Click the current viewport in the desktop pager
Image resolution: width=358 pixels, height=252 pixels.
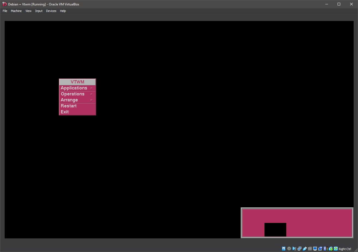tap(275, 229)
